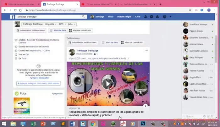Click the Facebook search input field
The width and height of the screenshot is (220, 127).
click(x=48, y=17)
